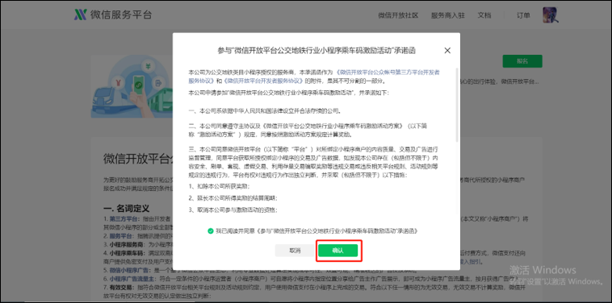Close the commitment letter dialog
The width and height of the screenshot is (612, 303).
tap(447, 51)
